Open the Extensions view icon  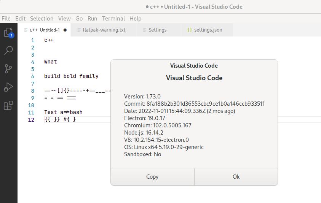coord(8,105)
